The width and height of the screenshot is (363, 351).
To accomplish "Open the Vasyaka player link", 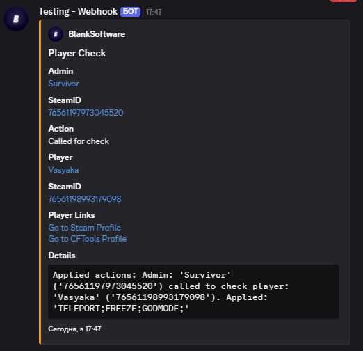I will (63, 170).
